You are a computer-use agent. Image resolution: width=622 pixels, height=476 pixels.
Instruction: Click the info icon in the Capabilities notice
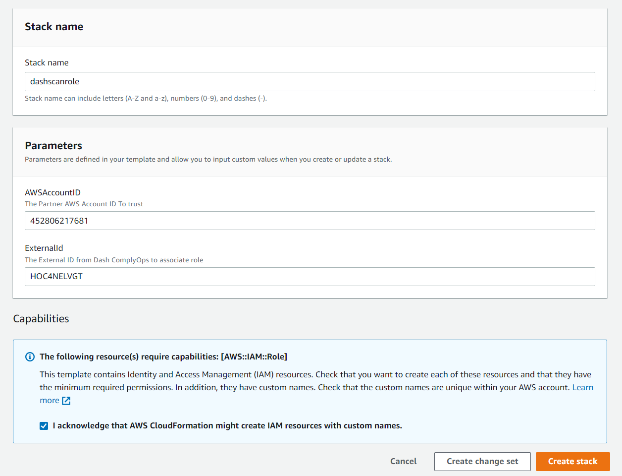(30, 357)
